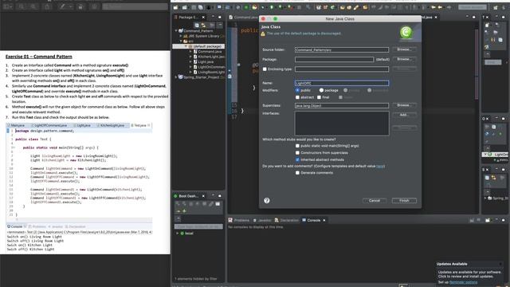Expand the Command.java tree node

click(190, 51)
